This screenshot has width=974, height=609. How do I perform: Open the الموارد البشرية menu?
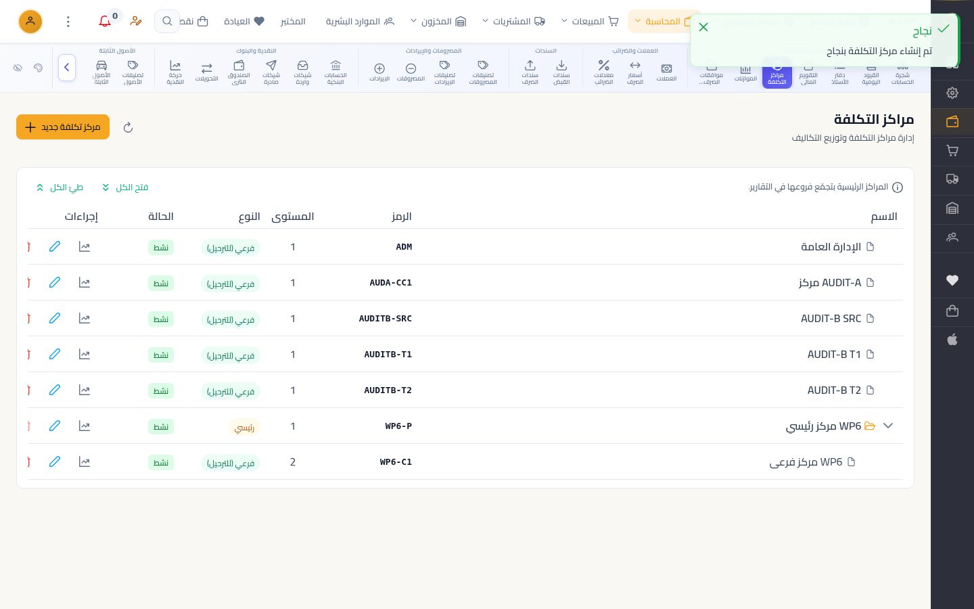coord(360,22)
